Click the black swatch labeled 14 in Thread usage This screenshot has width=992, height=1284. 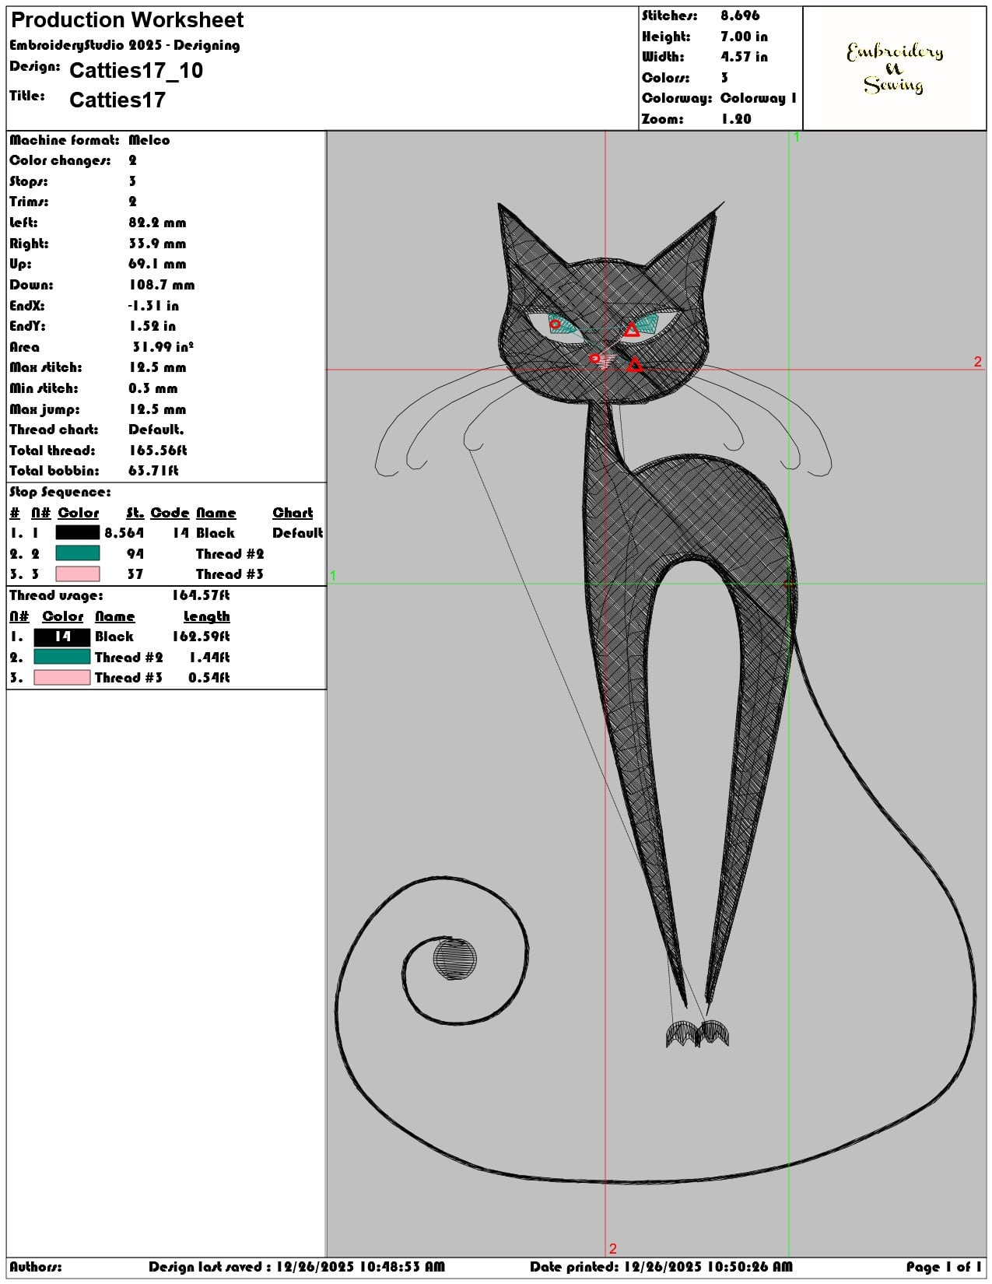point(62,637)
